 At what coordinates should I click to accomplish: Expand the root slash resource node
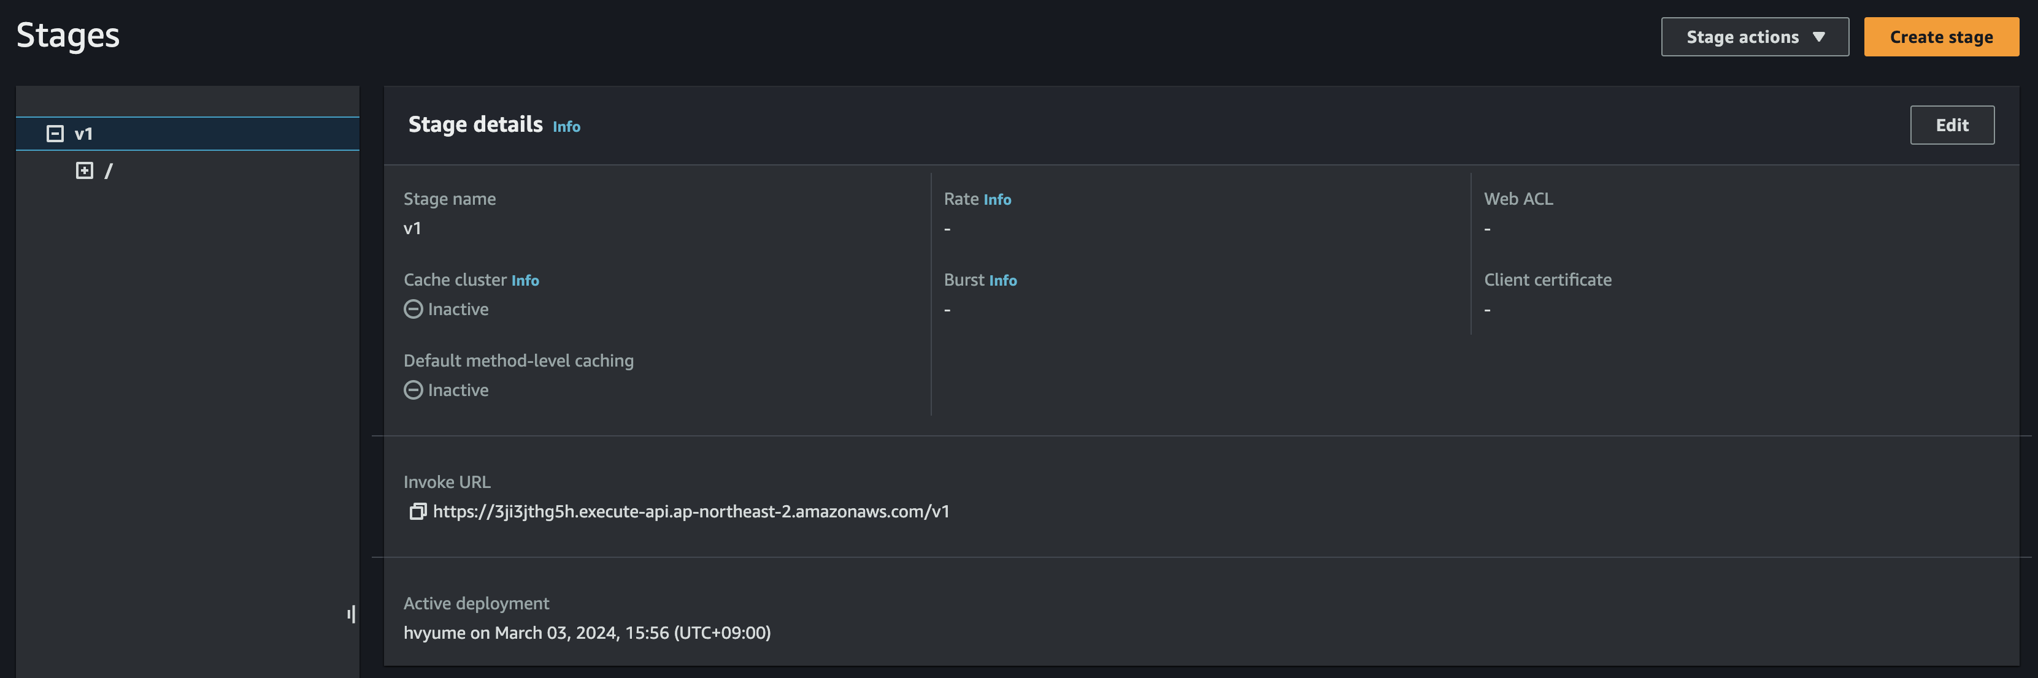(85, 170)
